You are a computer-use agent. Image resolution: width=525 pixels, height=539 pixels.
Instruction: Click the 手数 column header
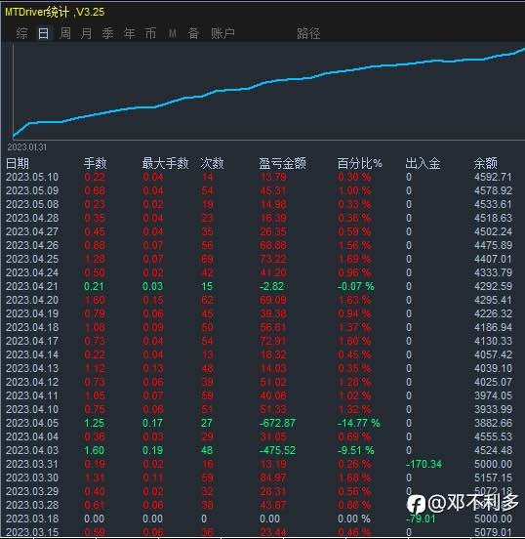[x=96, y=163]
